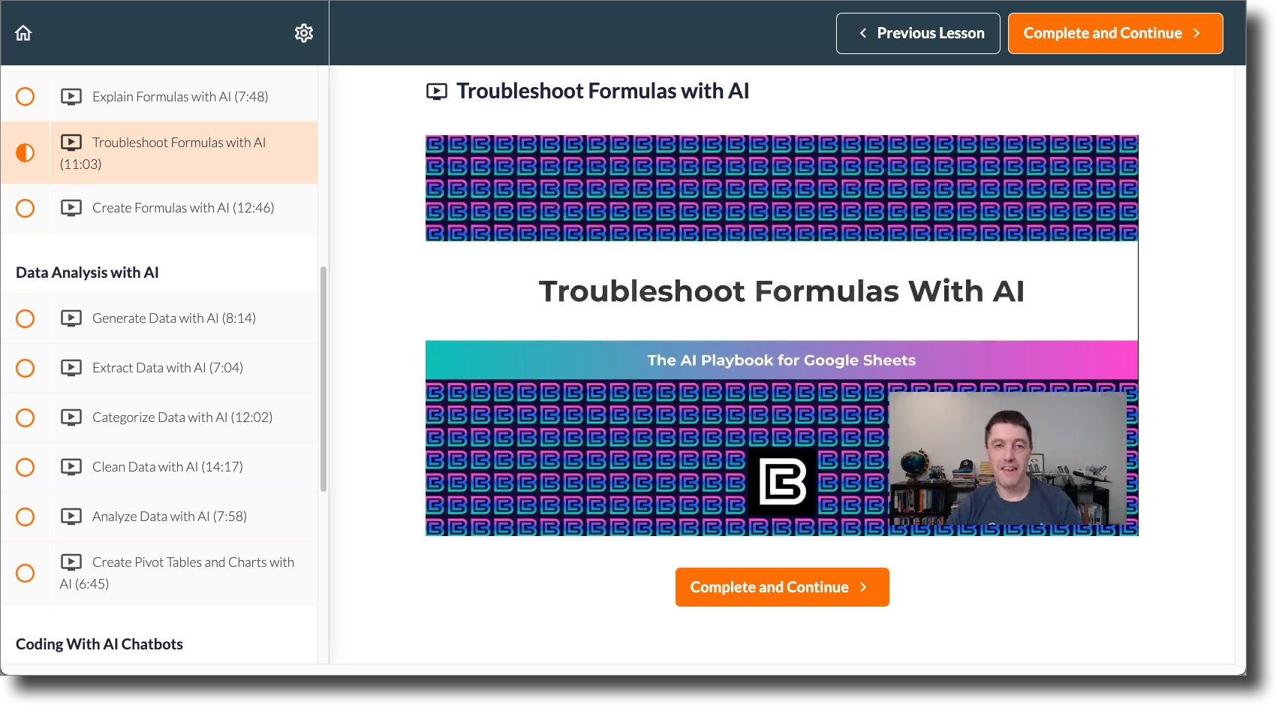Open lesson Explain Formulas with AI (7:48)
This screenshot has width=1276, height=705.
coord(159,97)
